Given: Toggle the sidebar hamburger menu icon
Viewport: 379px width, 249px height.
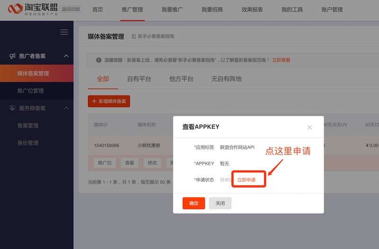Looking at the screenshot, I should pyautogui.click(x=64, y=32).
